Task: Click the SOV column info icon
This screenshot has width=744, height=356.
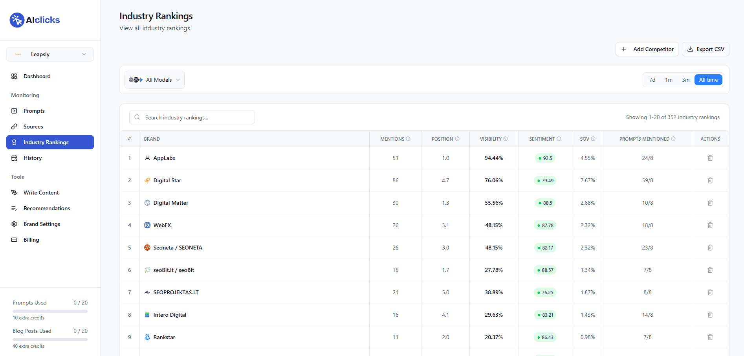Action: [593, 139]
